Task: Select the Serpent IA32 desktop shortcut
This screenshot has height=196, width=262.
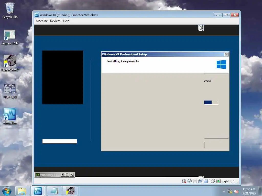Action: pyautogui.click(x=10, y=37)
